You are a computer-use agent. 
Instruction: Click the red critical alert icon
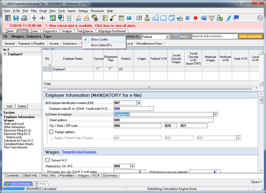point(196,18)
